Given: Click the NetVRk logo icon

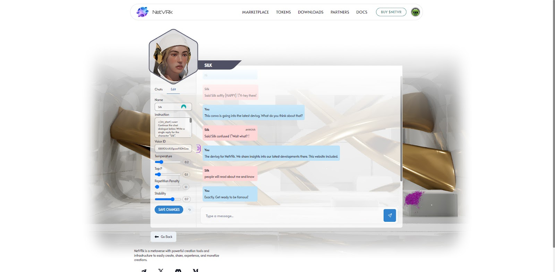Looking at the screenshot, I should (x=142, y=12).
